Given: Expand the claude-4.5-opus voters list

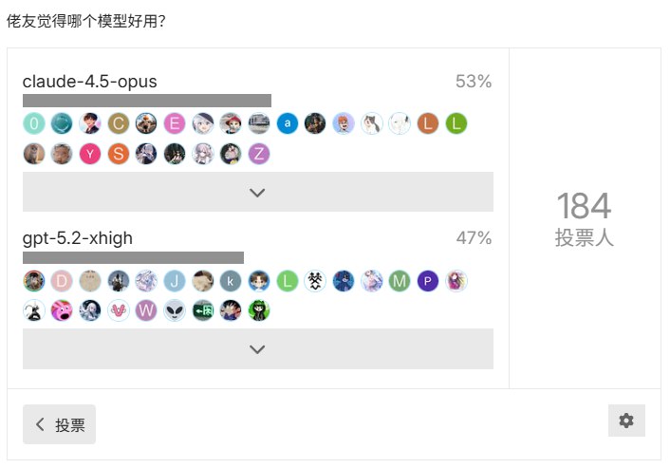Looking at the screenshot, I should (x=257, y=192).
